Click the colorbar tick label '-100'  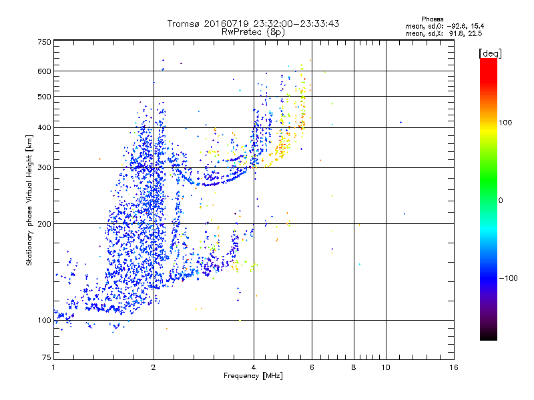pos(508,278)
